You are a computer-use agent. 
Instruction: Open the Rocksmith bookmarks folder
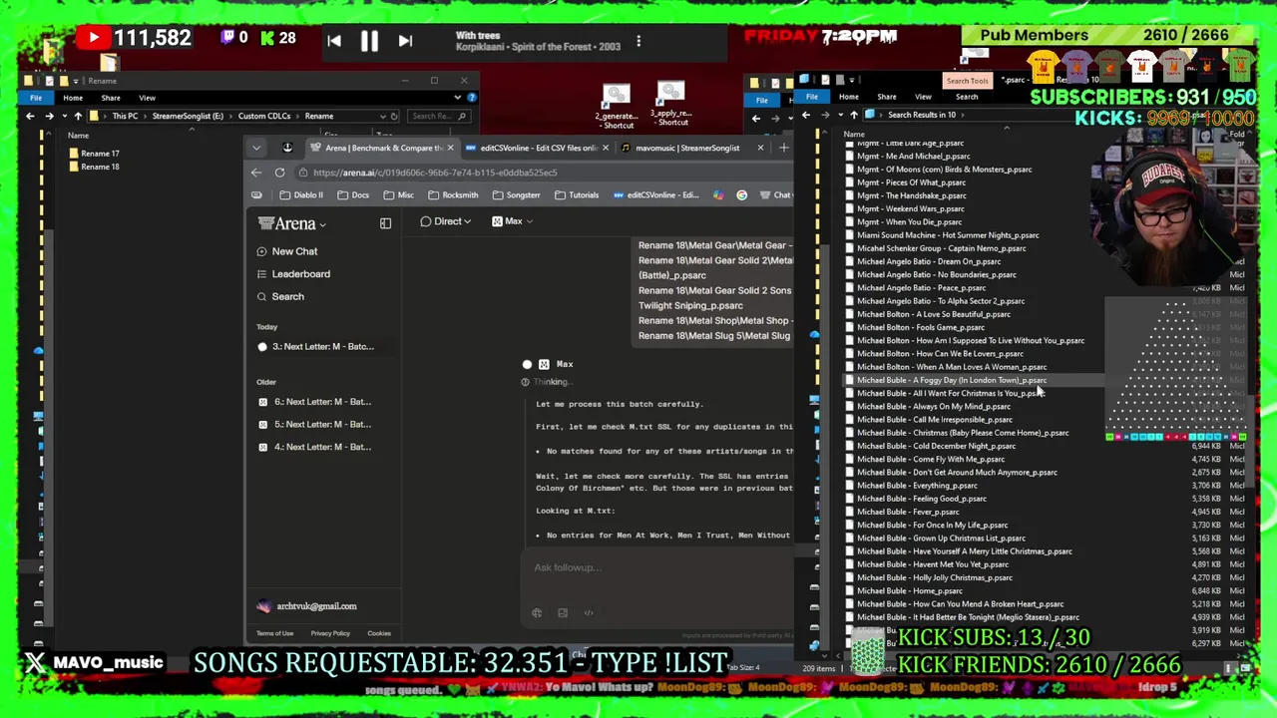(x=452, y=195)
